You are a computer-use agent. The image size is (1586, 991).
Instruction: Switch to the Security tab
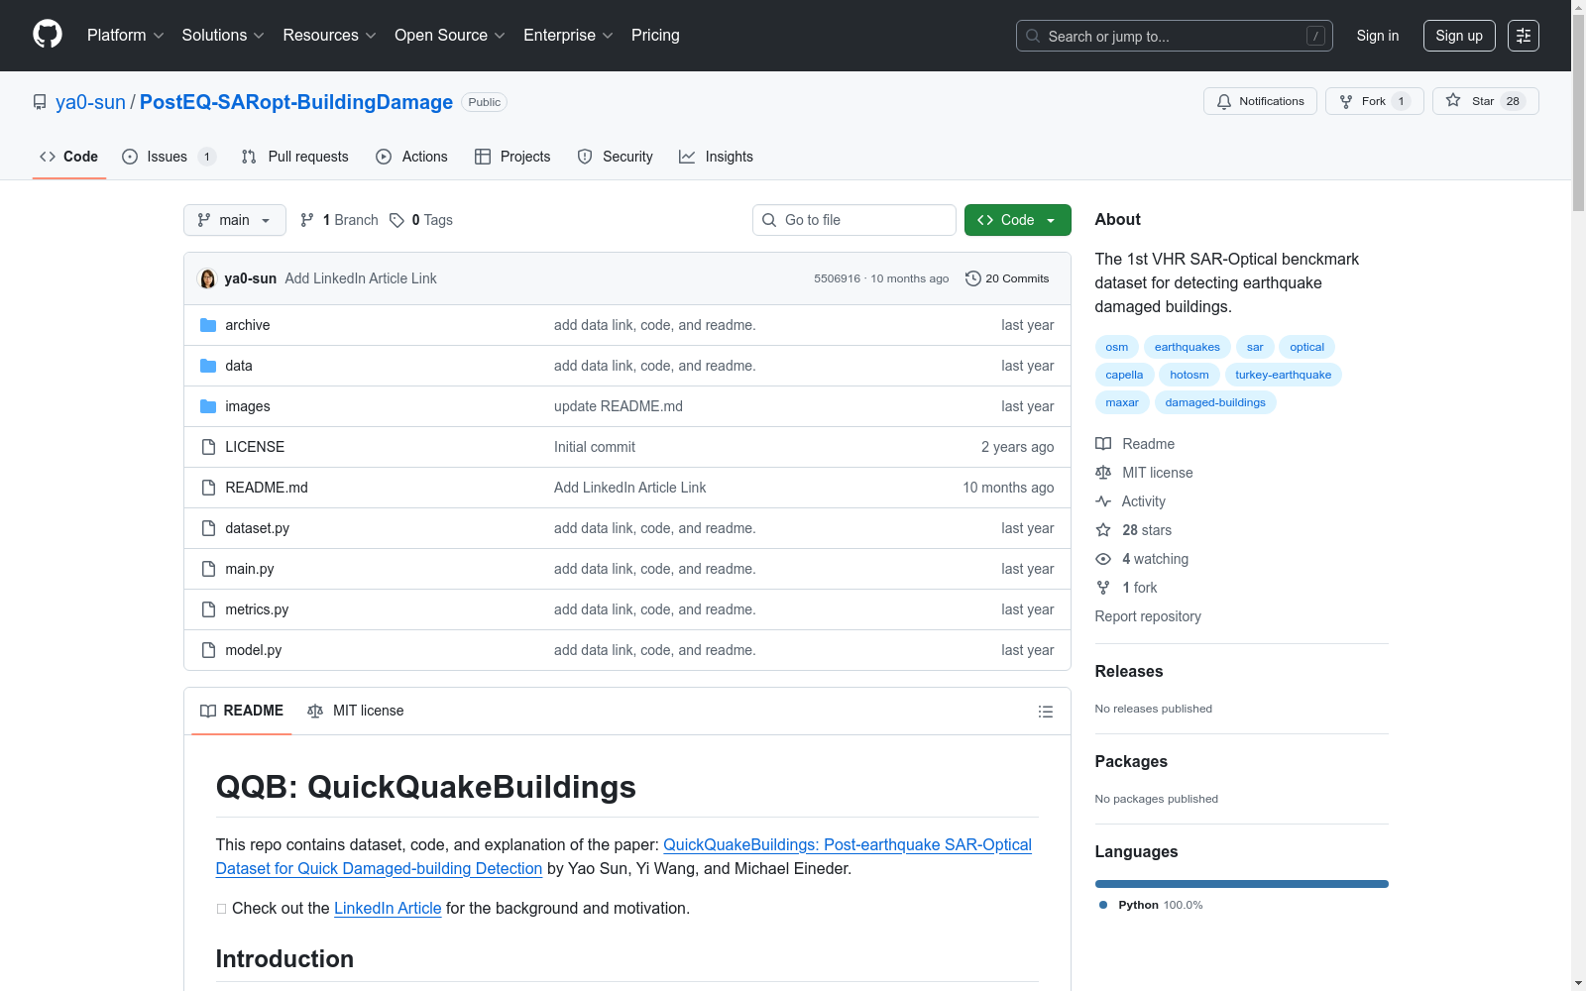616,157
